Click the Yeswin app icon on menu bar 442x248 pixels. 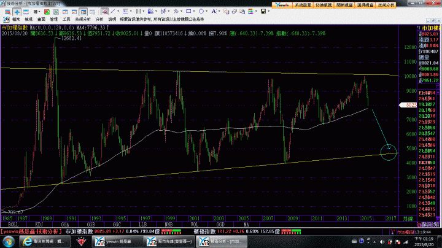[6, 19]
